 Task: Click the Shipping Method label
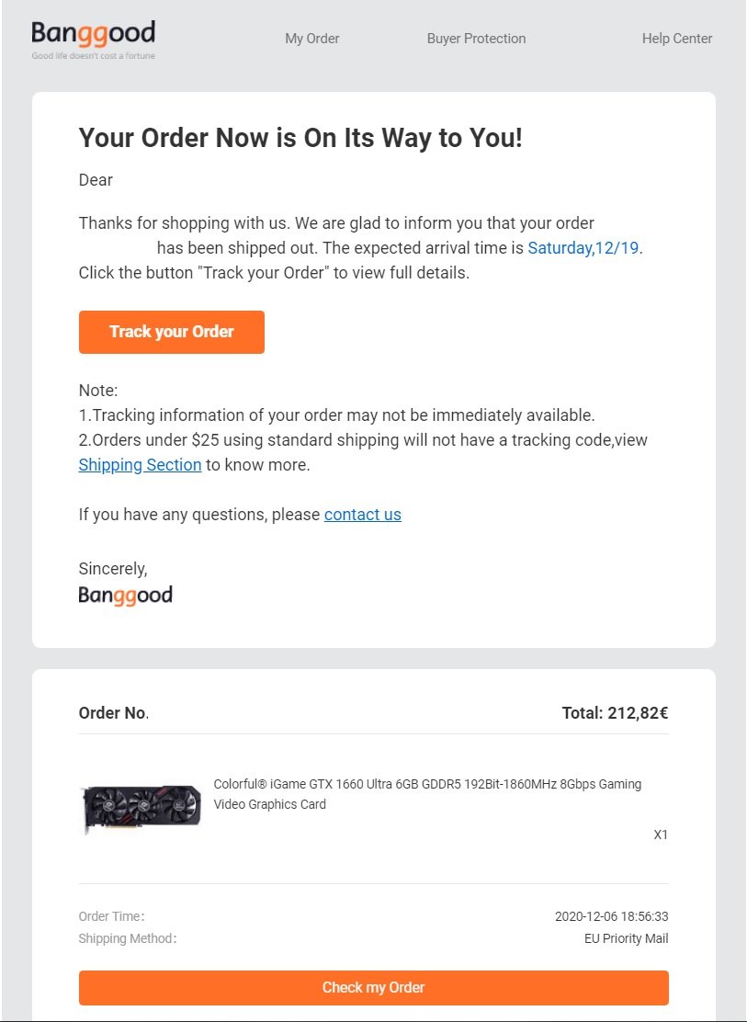(127, 939)
